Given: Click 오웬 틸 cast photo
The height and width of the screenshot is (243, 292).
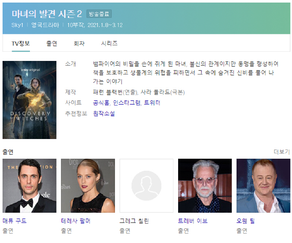Looking at the screenshot, I should (263, 186).
